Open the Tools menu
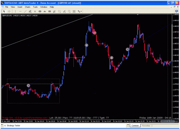Screen dimensions: 180x129 pyautogui.click(x=35, y=7)
